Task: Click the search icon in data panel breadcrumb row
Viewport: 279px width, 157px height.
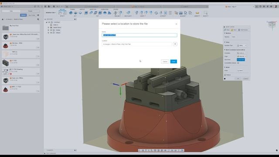Action: tap(38, 19)
